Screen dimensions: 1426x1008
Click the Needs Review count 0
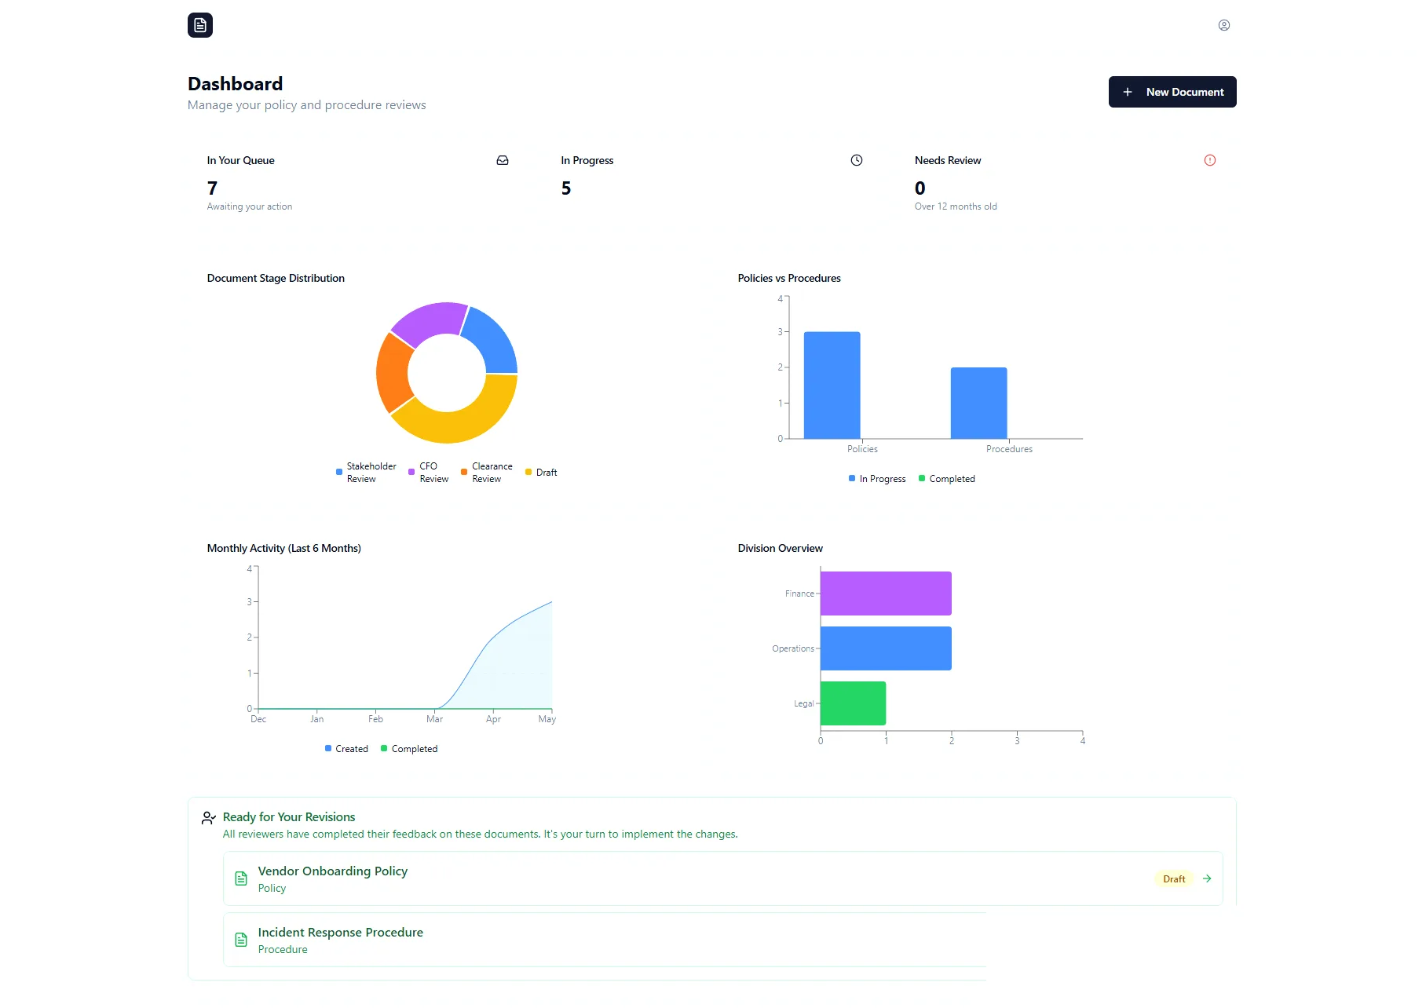point(920,188)
